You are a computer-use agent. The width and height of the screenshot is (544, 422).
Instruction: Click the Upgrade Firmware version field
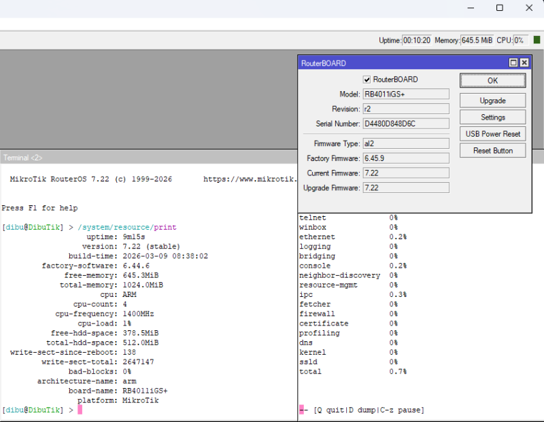point(405,188)
